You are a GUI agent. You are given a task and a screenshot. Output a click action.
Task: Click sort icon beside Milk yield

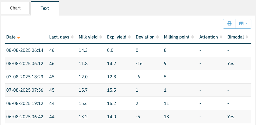click(x=101, y=37)
